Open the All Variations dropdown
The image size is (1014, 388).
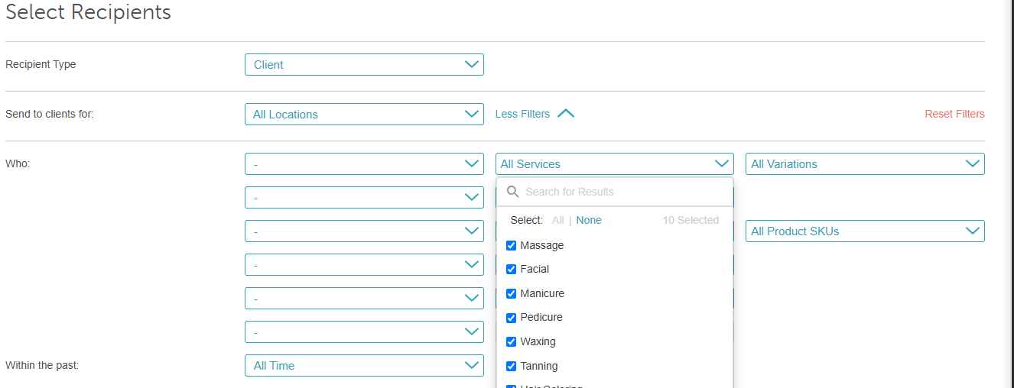[865, 164]
